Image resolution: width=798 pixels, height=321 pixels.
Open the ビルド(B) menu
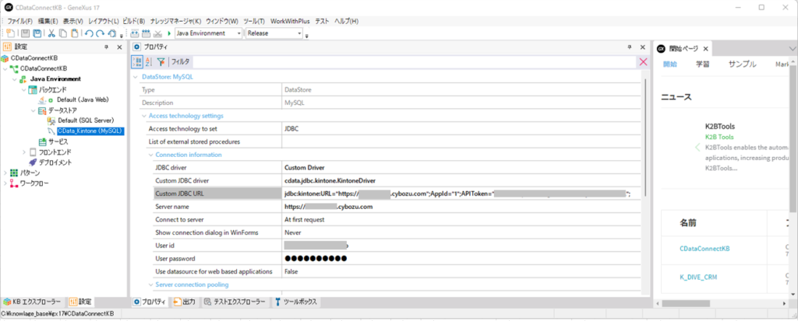point(134,21)
